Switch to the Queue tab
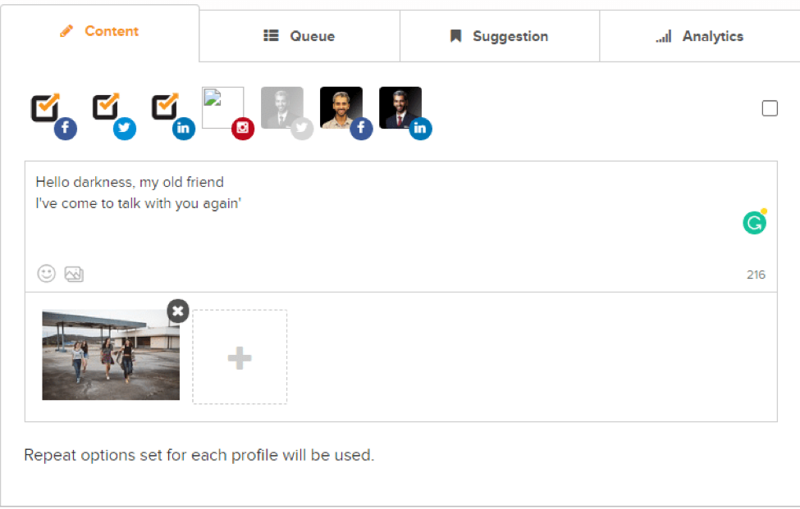800x509 pixels. click(x=299, y=36)
